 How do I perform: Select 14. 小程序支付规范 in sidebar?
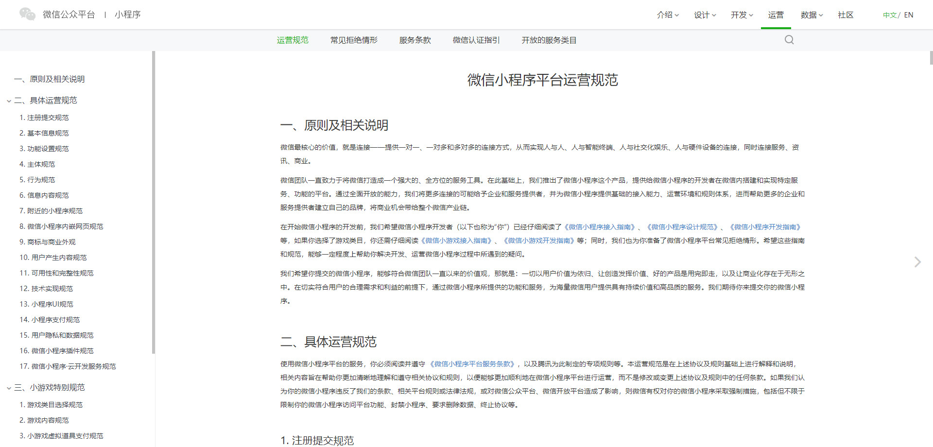50,320
